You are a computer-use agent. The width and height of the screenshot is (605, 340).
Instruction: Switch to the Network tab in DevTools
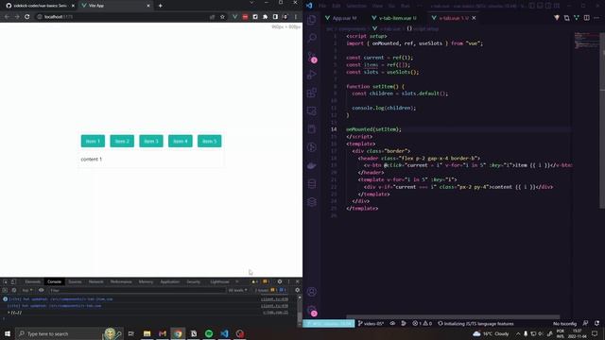(95, 281)
